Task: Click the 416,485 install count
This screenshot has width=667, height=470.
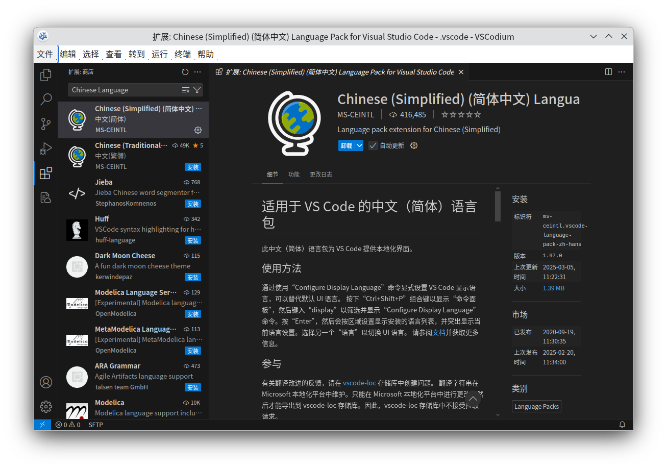Action: pos(408,114)
